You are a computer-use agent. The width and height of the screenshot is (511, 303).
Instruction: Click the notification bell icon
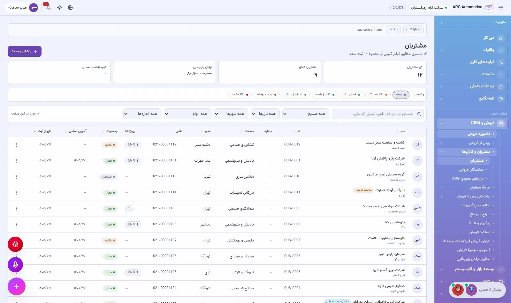49,8
